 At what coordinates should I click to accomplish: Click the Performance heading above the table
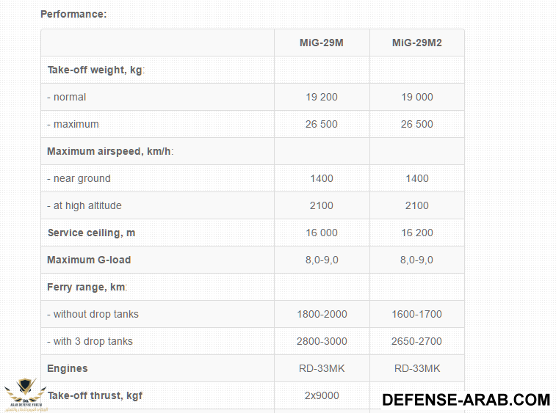point(73,14)
